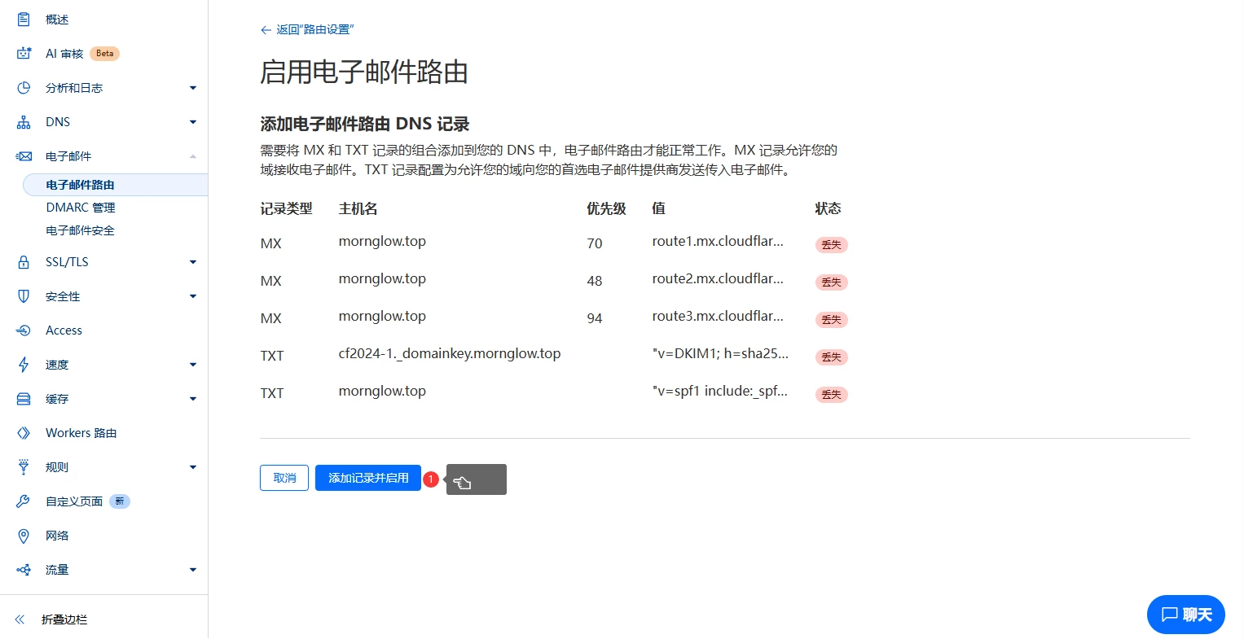Viewport: 1244px width, 639px height.
Task: Click the SSL/TLS padlock icon
Action: pyautogui.click(x=23, y=261)
